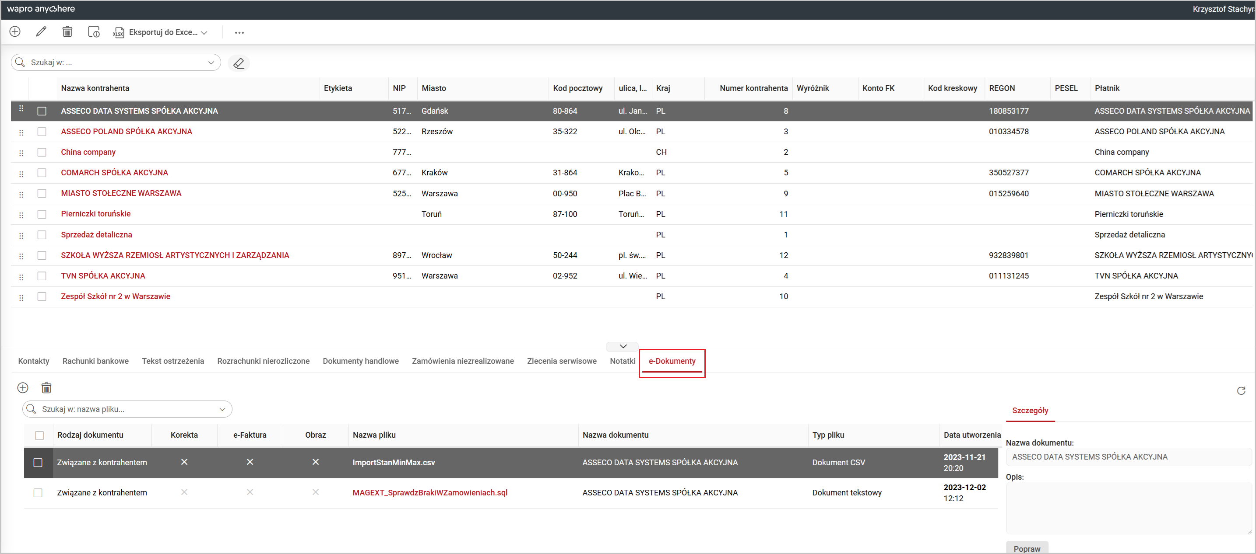Open the Szukaj w contractor search dropdown
The image size is (1256, 554).
tap(211, 63)
